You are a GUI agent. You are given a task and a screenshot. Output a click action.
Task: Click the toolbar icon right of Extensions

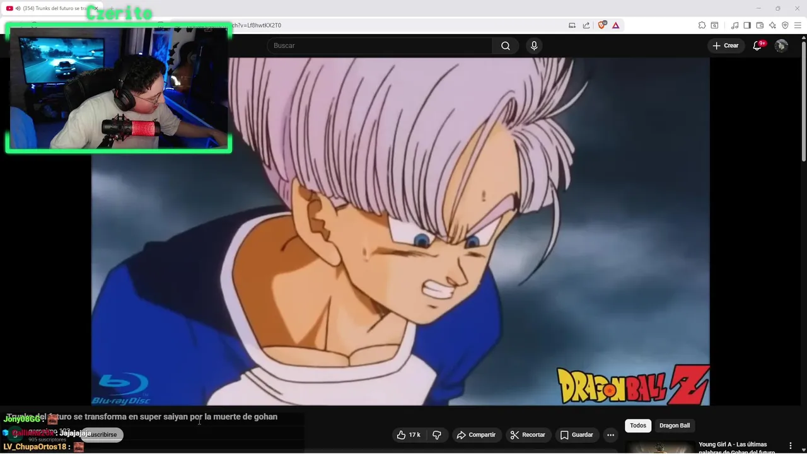[x=714, y=25]
